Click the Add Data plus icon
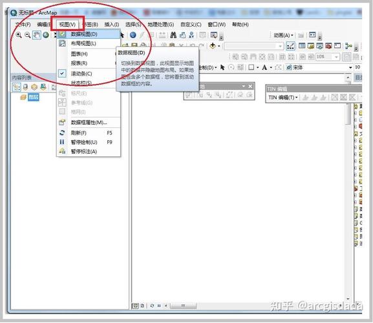 pos(213,46)
